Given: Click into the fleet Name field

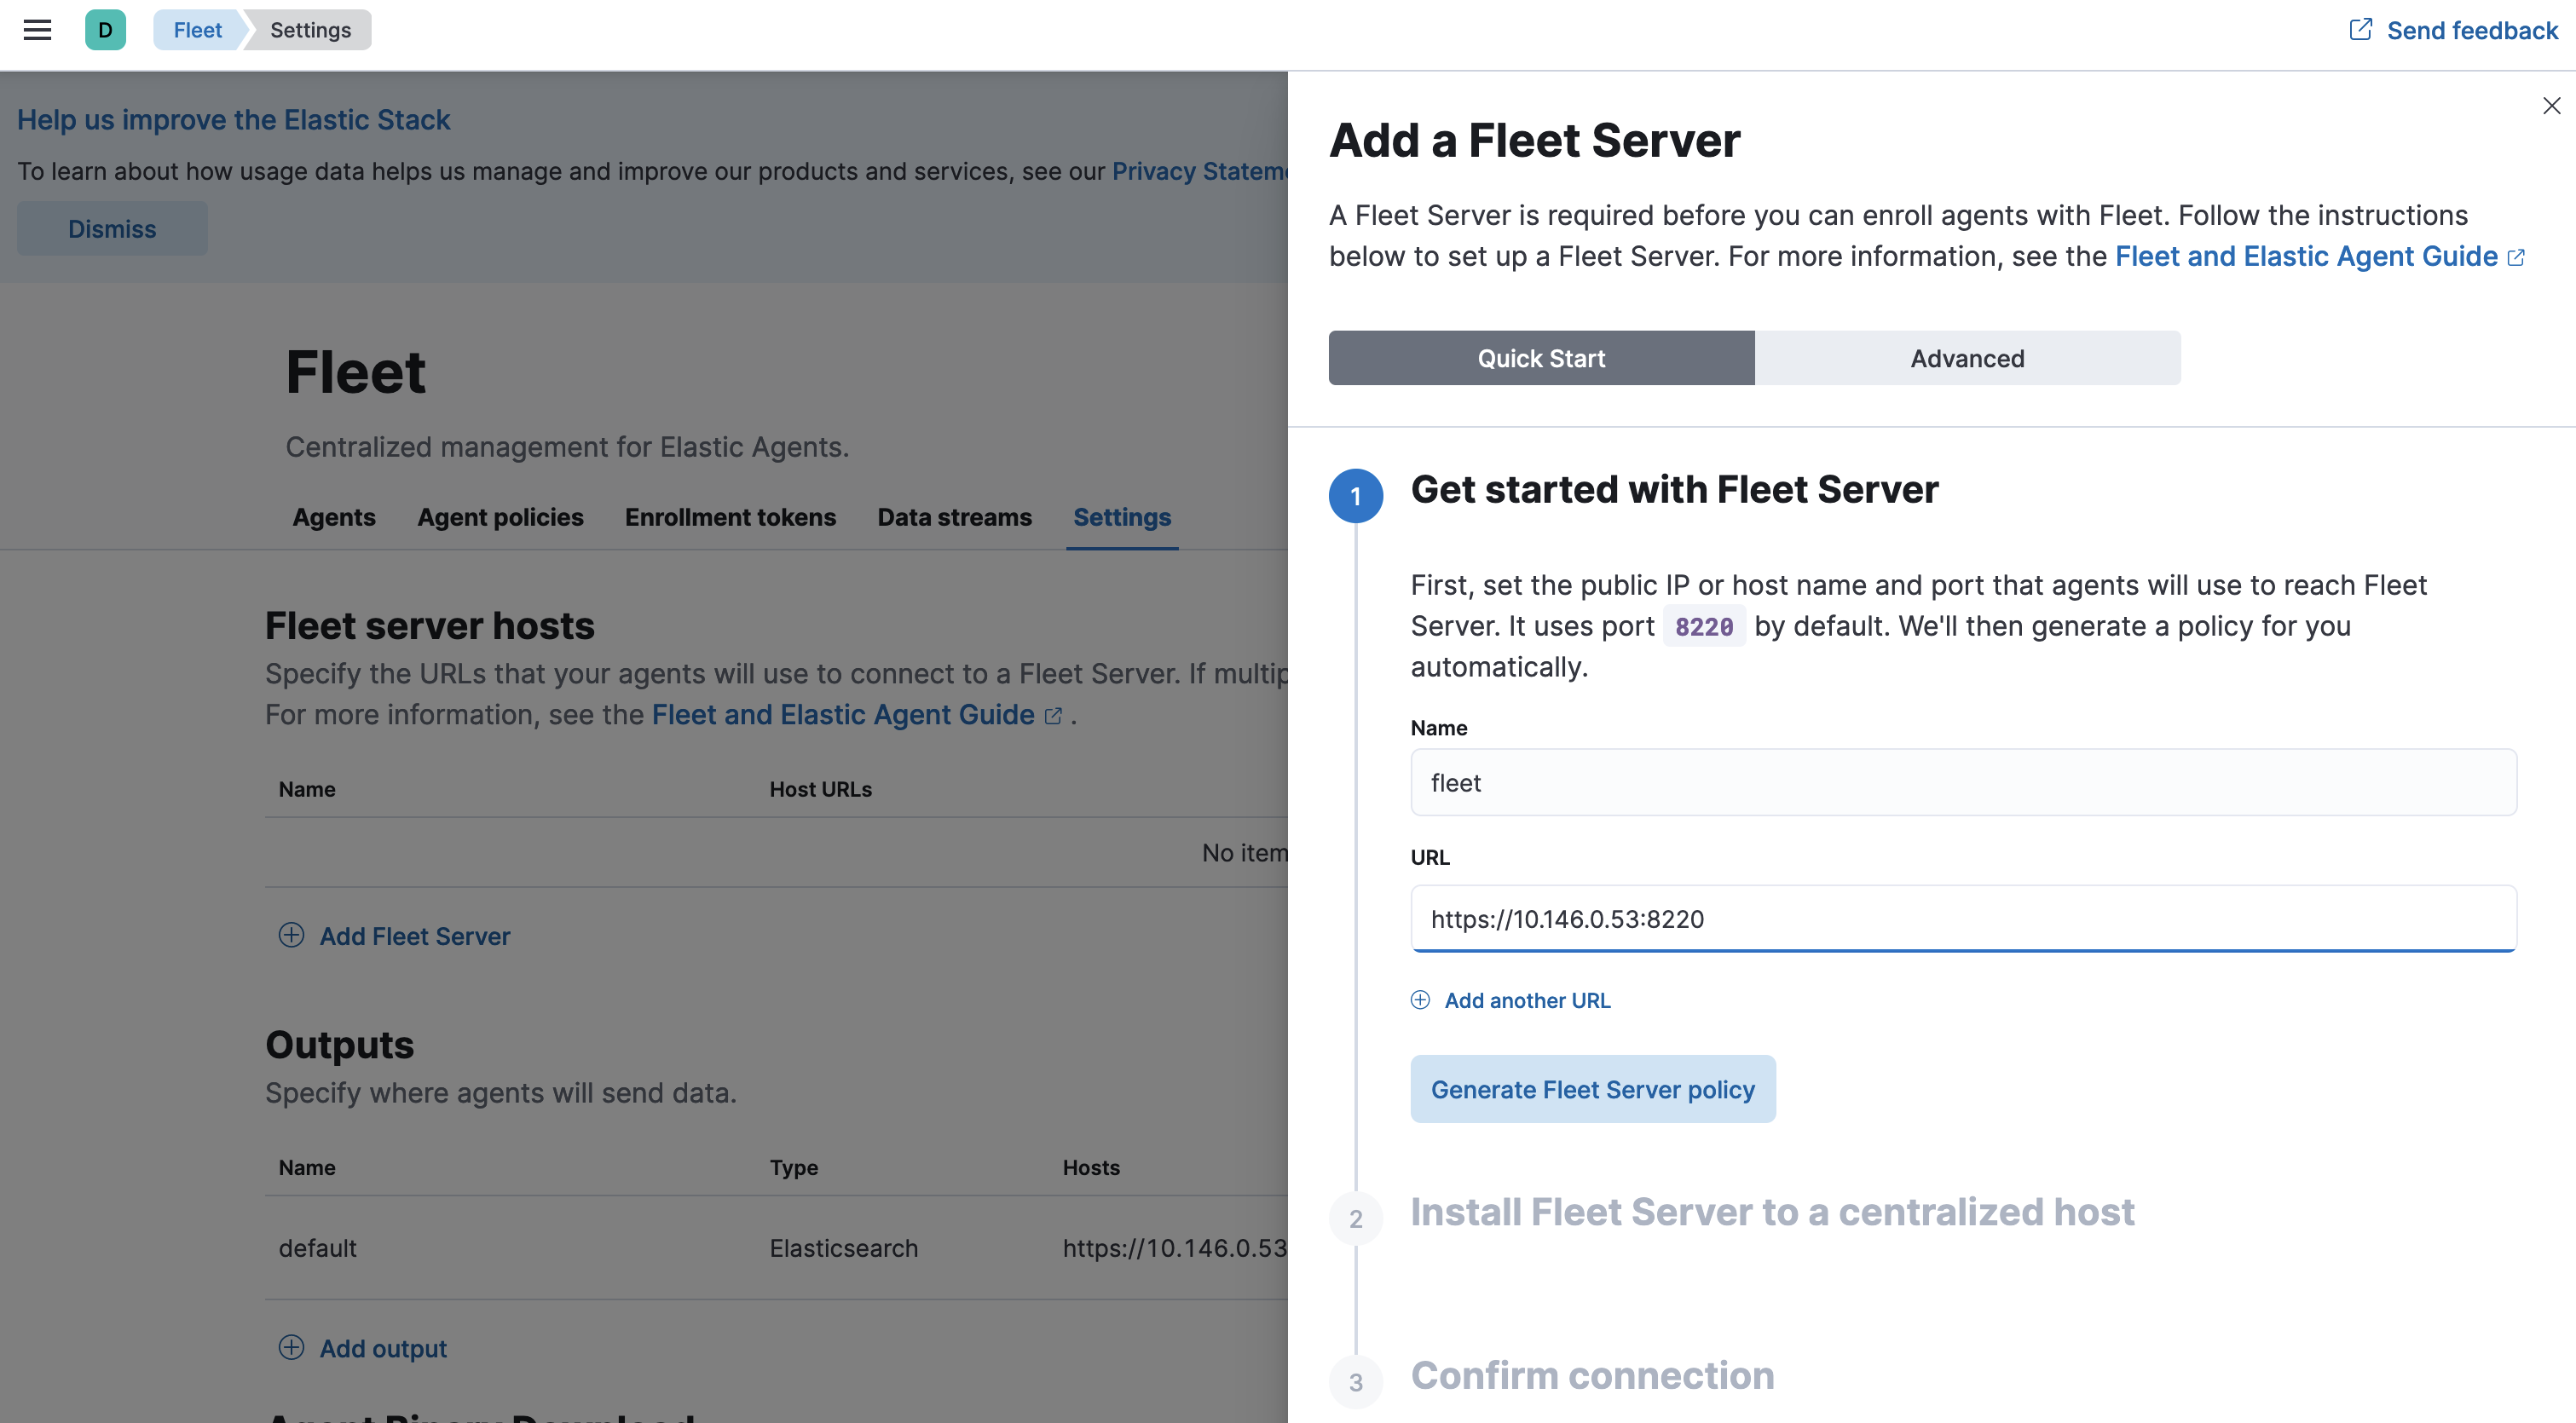Looking at the screenshot, I should [x=1963, y=782].
